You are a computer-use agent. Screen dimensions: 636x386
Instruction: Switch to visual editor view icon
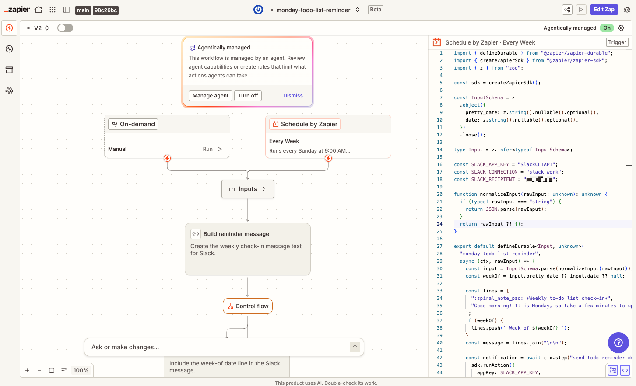tap(613, 370)
